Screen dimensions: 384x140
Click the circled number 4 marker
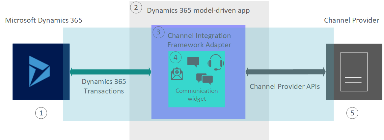pyautogui.click(x=175, y=57)
